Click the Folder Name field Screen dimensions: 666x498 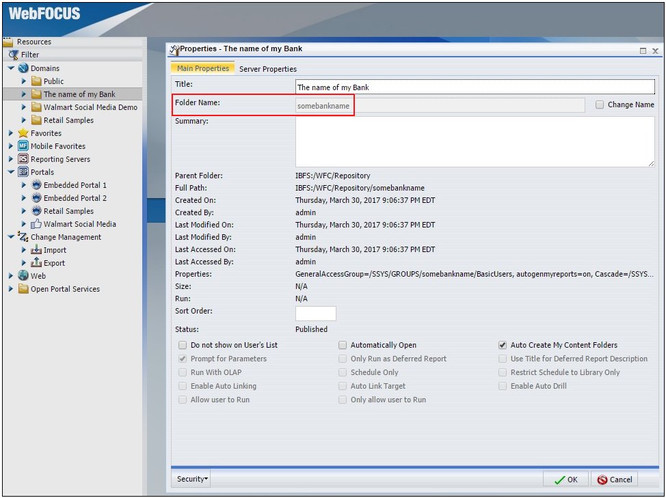440,106
